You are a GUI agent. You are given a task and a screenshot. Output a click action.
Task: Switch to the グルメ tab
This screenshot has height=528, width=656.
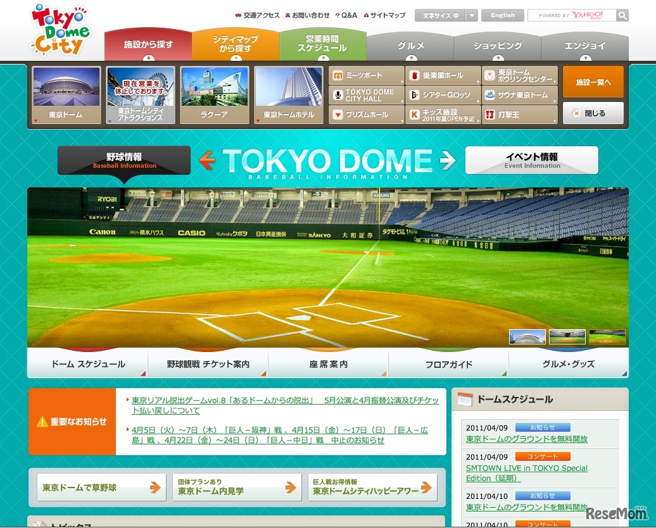[x=410, y=46]
